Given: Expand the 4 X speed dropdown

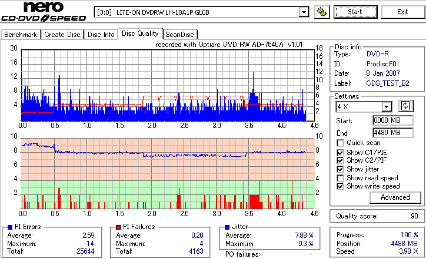Looking at the screenshot, I should (x=386, y=107).
